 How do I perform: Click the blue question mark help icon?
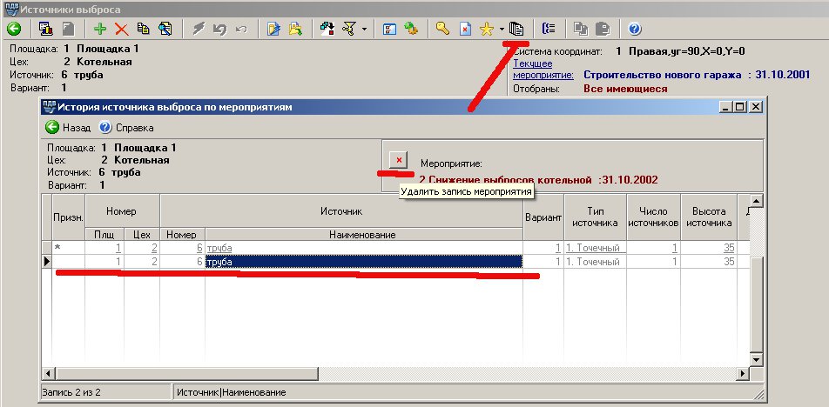click(x=634, y=29)
